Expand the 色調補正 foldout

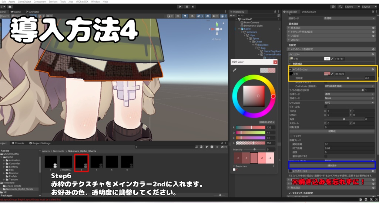290,63
